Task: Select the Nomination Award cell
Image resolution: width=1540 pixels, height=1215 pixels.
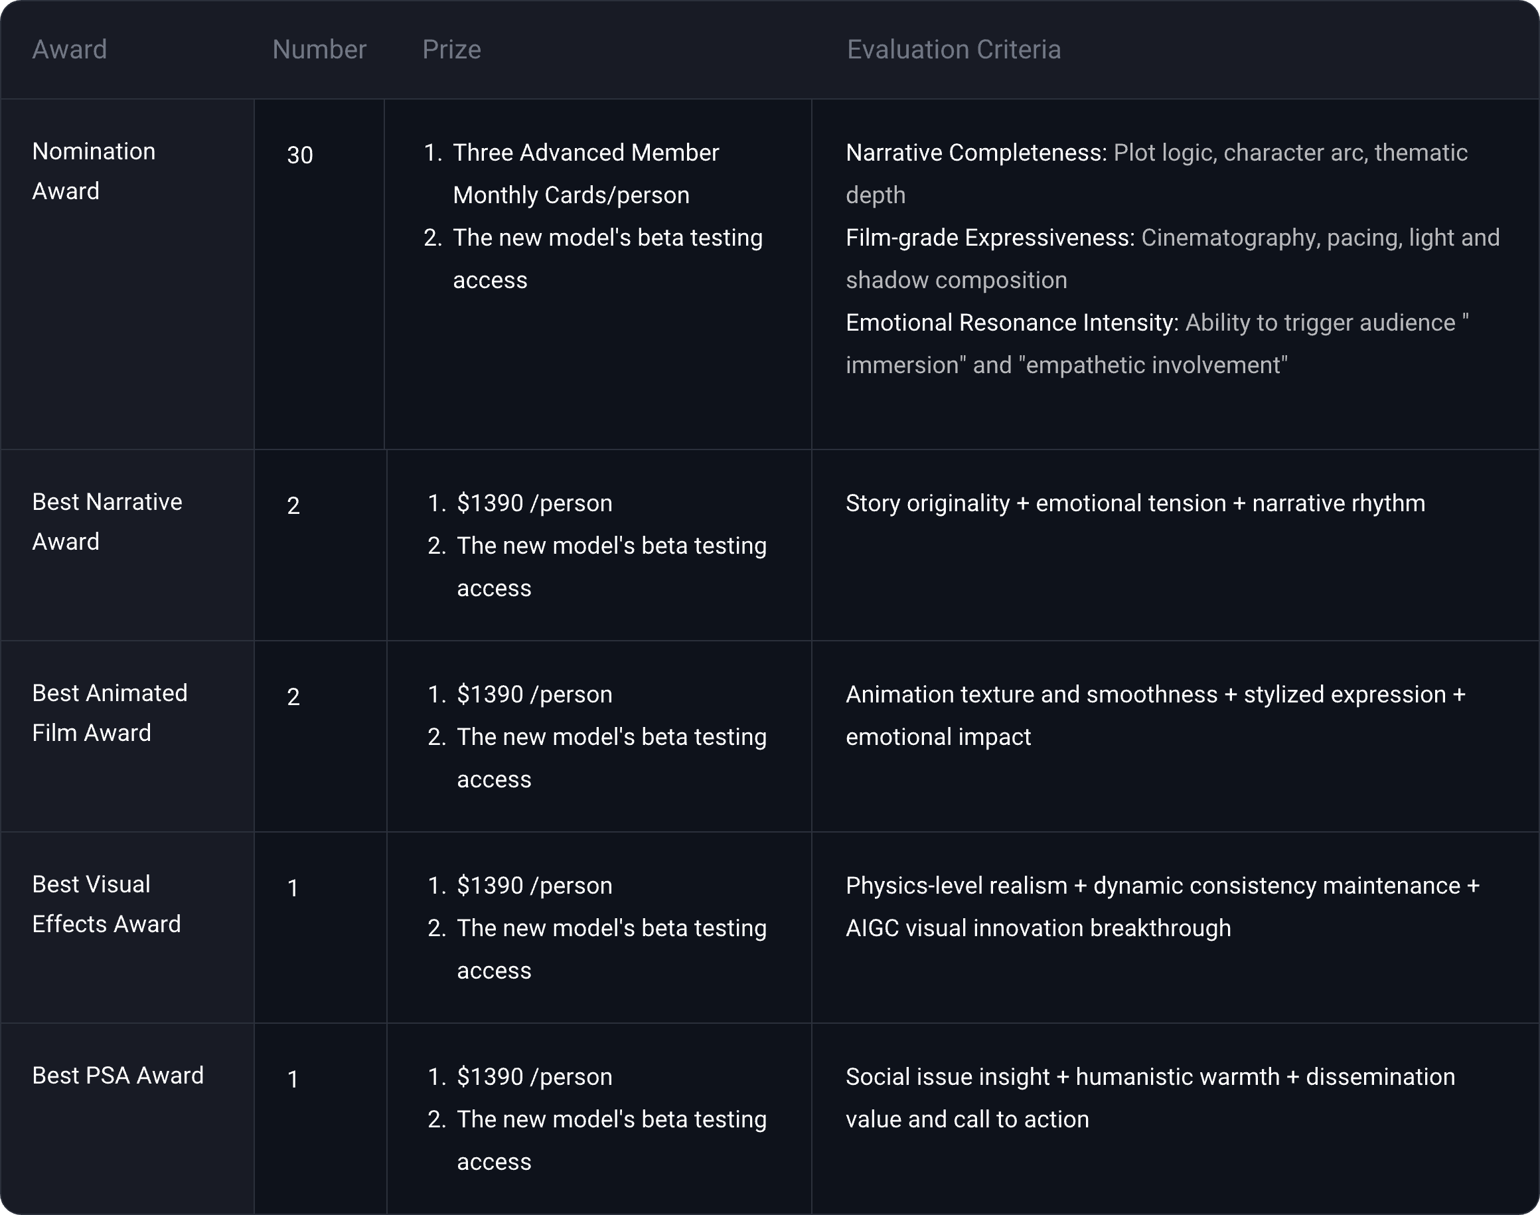Action: pyautogui.click(x=93, y=171)
